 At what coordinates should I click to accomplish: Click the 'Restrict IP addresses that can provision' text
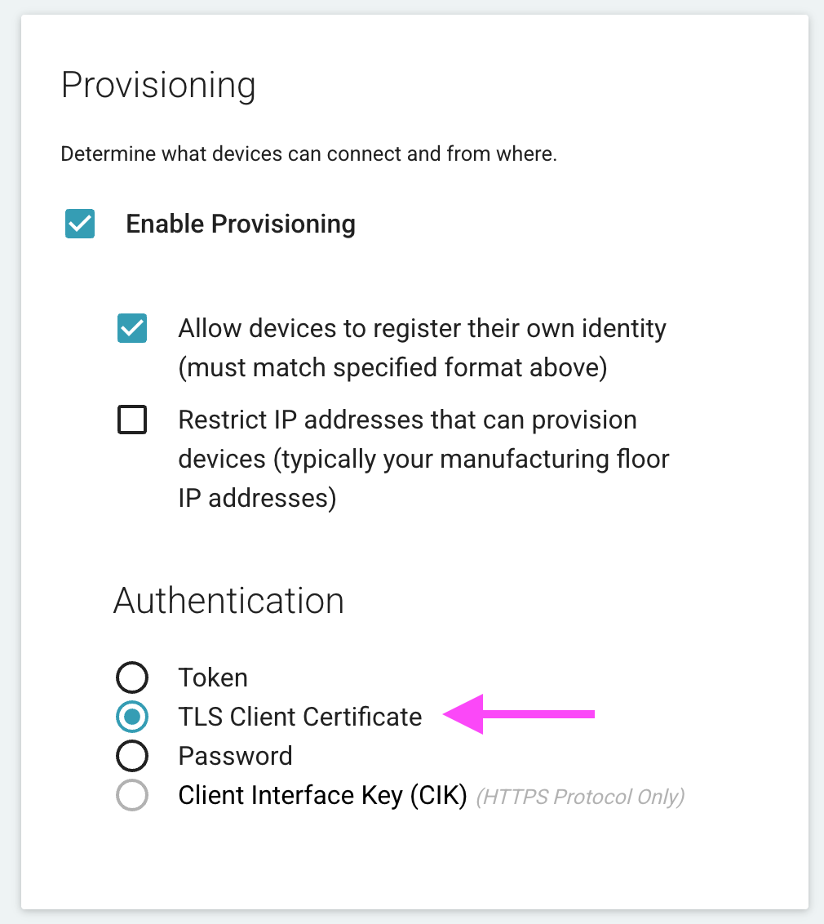tap(407, 420)
